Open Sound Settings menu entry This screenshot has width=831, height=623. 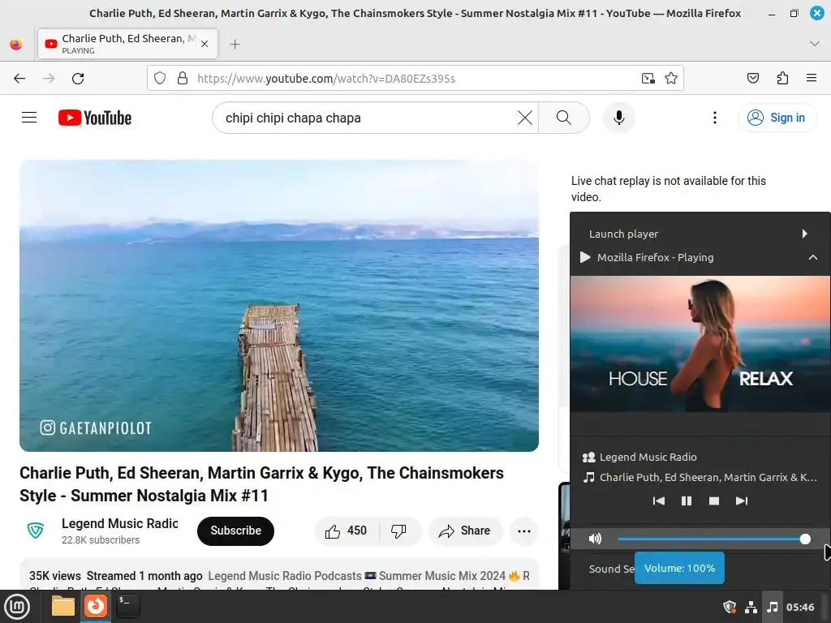[x=612, y=569]
